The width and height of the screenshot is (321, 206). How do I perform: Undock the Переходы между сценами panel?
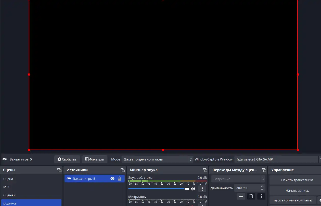[x=264, y=170]
